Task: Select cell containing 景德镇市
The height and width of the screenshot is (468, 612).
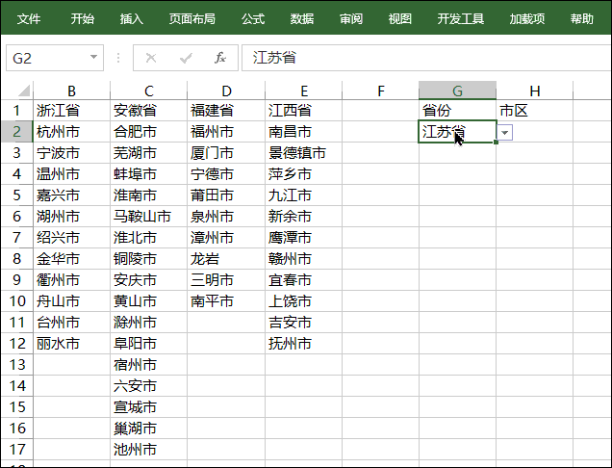Action: [x=304, y=153]
